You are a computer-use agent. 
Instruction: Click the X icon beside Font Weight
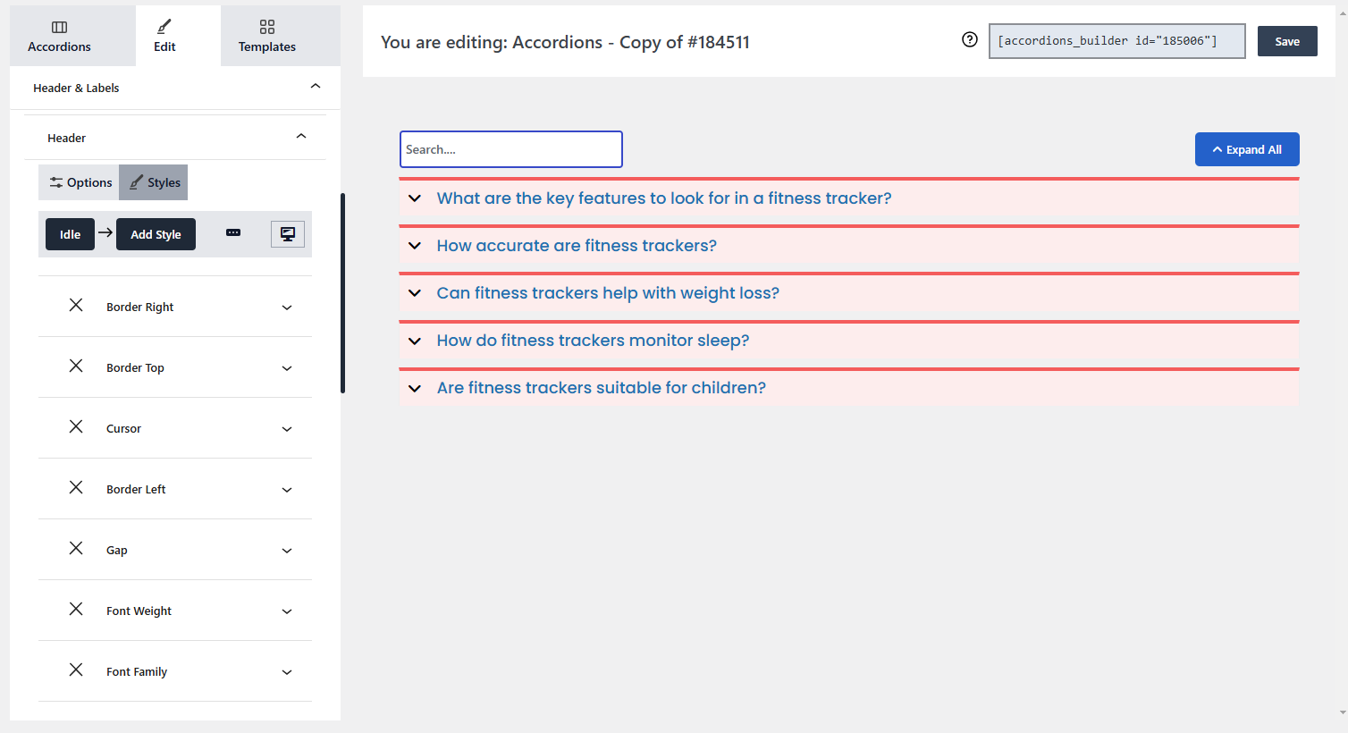(76, 610)
